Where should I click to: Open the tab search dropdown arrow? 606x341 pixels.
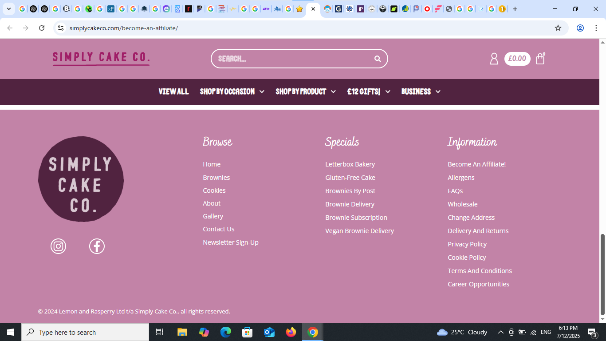tap(8, 9)
